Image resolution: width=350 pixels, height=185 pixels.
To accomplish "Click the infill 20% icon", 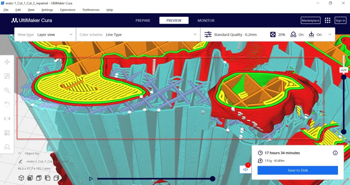I will coord(273,34).
